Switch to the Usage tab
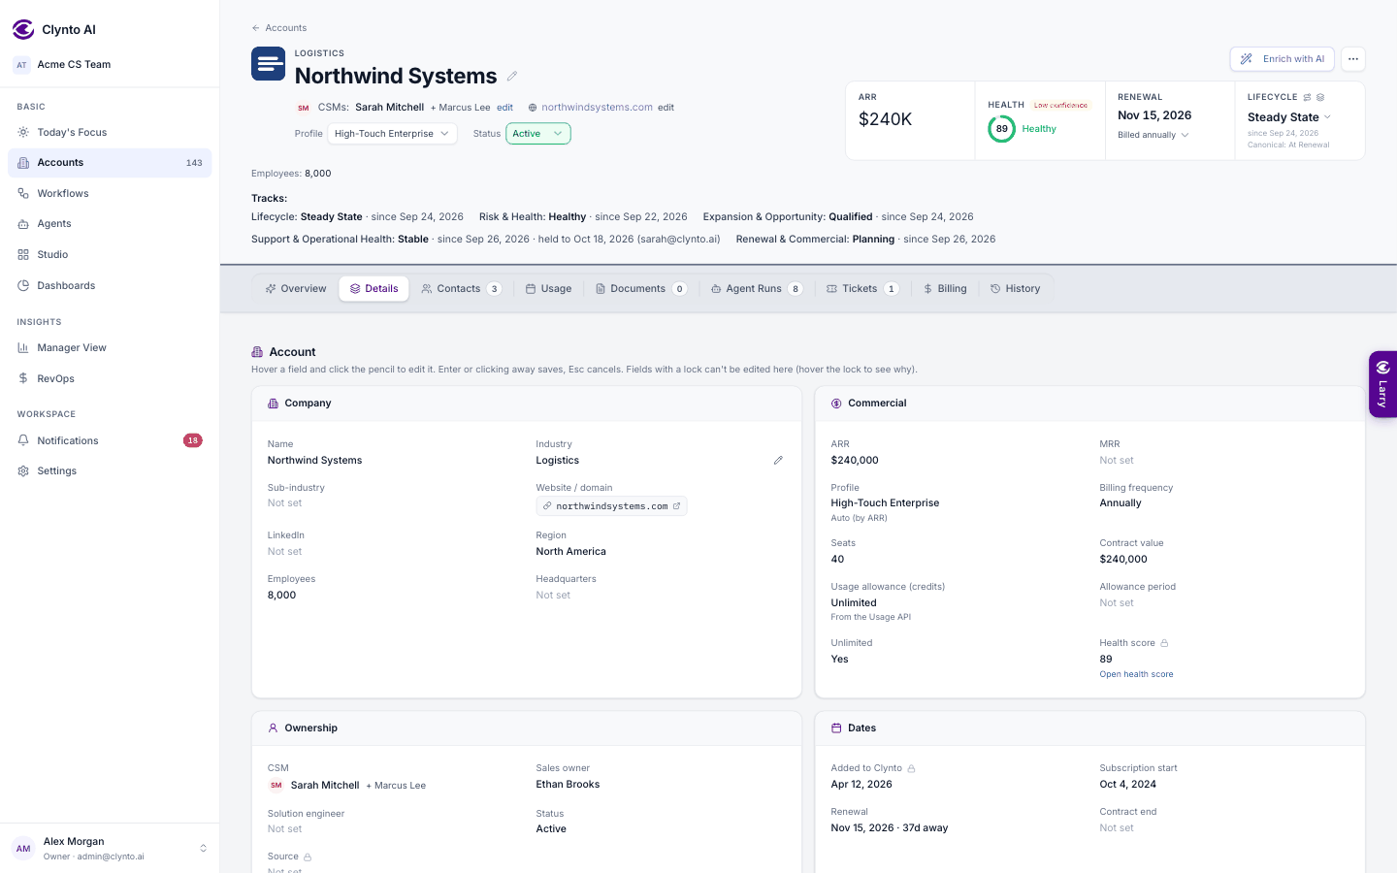Screen dimensions: 1397x873 coord(549,289)
